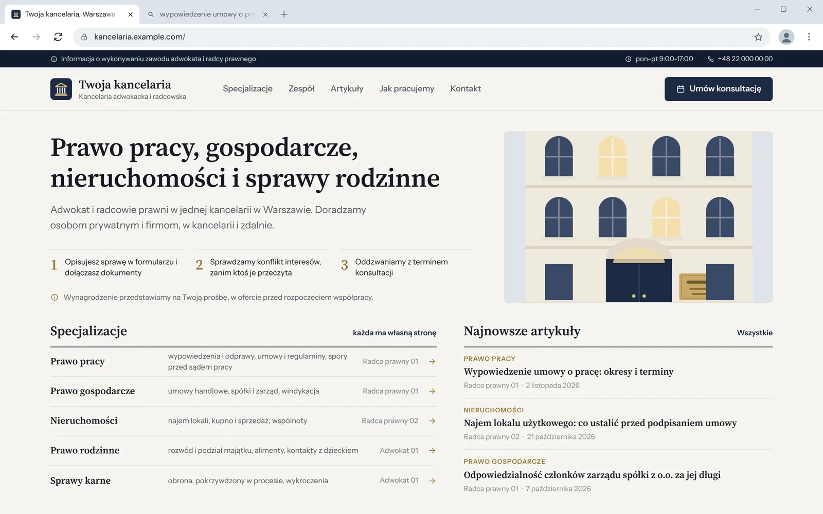This screenshot has height=514, width=823.
Task: Click the info icon beside Wynagrodzenie note
Action: [x=55, y=297]
